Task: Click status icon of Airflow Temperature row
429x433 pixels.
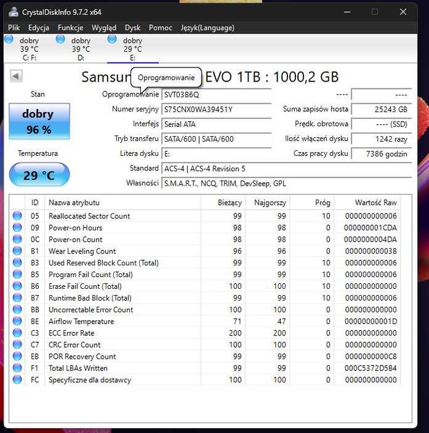Action: coord(17,321)
